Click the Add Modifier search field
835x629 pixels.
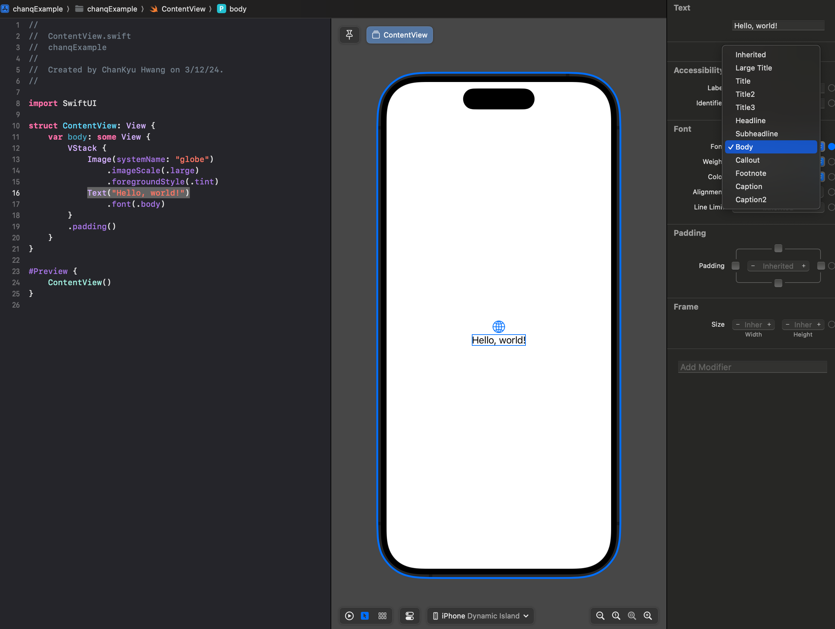(752, 367)
